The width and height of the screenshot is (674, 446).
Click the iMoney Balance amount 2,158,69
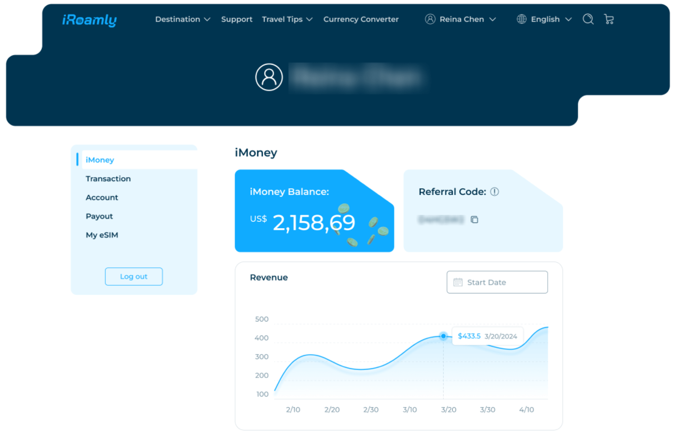[313, 223]
